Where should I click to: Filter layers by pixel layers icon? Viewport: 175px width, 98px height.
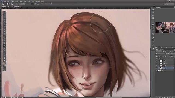(x=163, y=51)
